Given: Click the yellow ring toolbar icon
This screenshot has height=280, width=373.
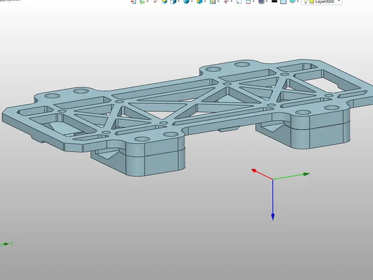Looking at the screenshot, I should click(213, 2).
